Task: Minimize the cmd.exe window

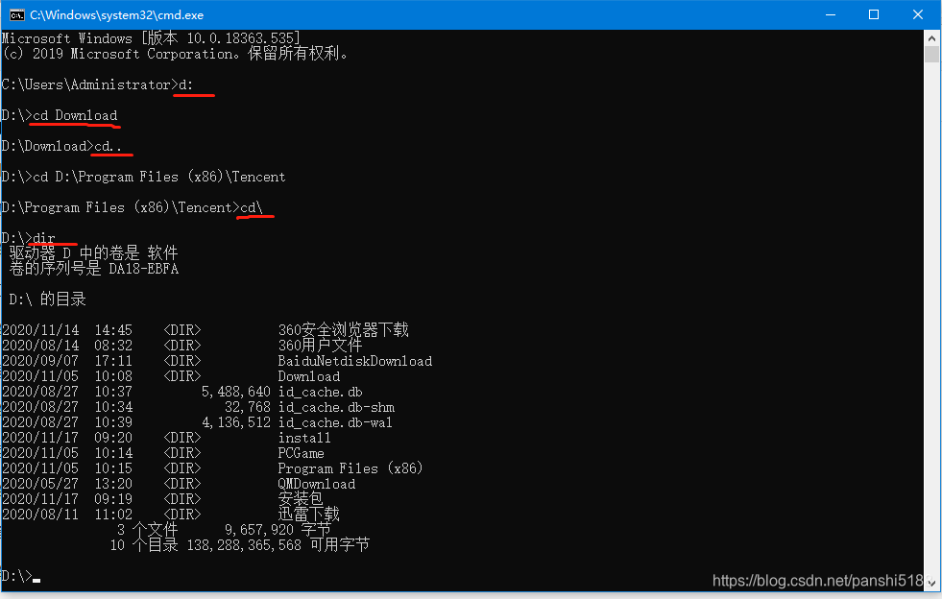Action: pyautogui.click(x=831, y=14)
